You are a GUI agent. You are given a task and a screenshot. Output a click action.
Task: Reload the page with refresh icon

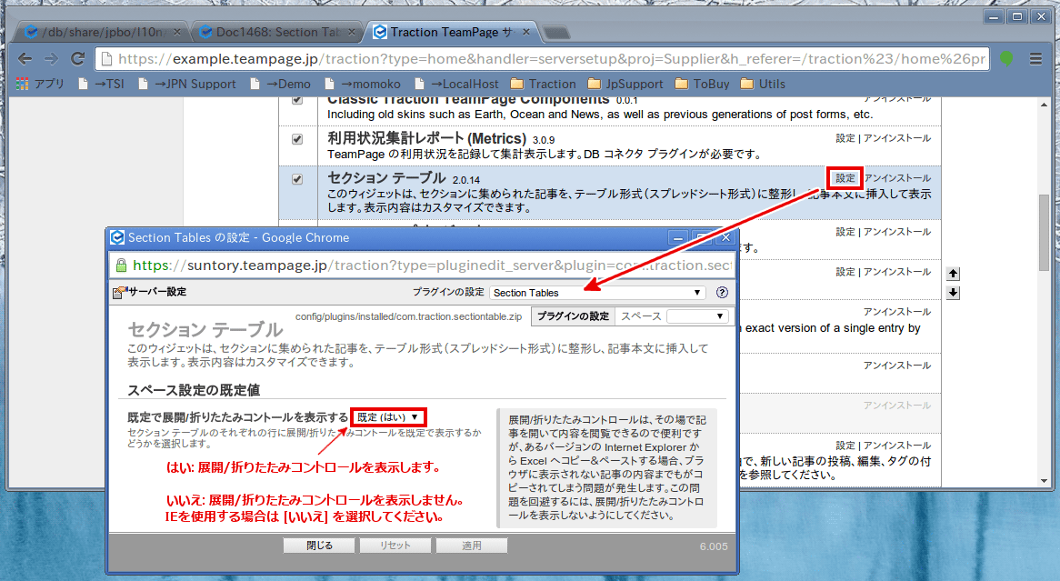click(78, 59)
